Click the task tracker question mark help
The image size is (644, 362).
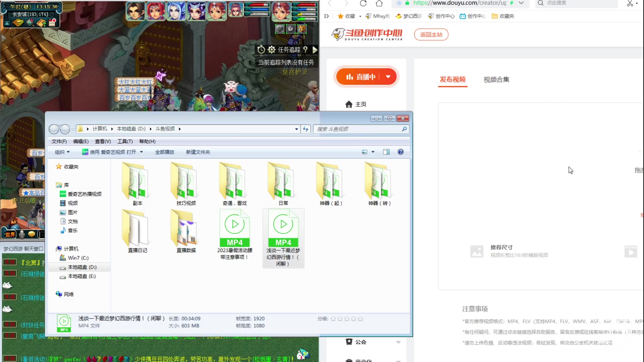[305, 50]
